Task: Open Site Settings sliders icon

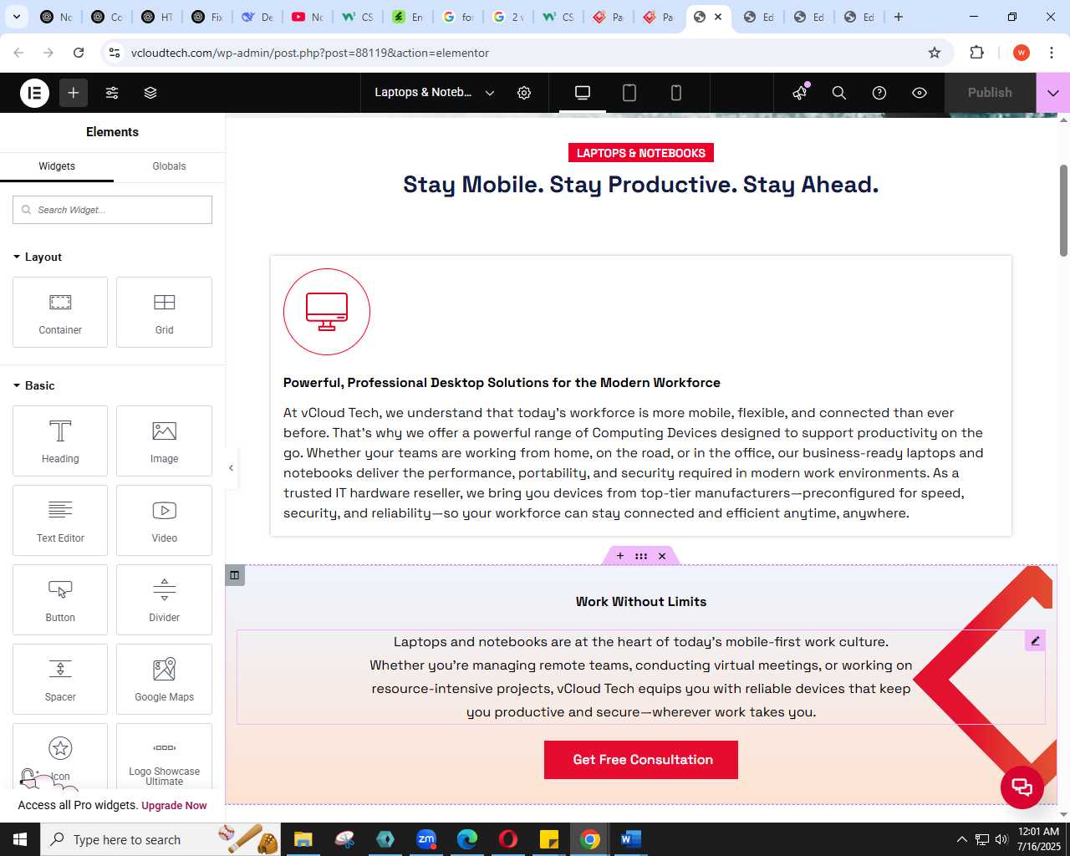Action: pos(112,93)
